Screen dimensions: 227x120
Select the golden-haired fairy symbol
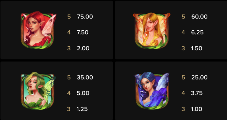point(152,31)
